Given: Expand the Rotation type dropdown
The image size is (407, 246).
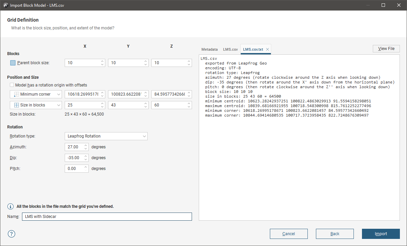Looking at the screenshot, I should coord(106,136).
